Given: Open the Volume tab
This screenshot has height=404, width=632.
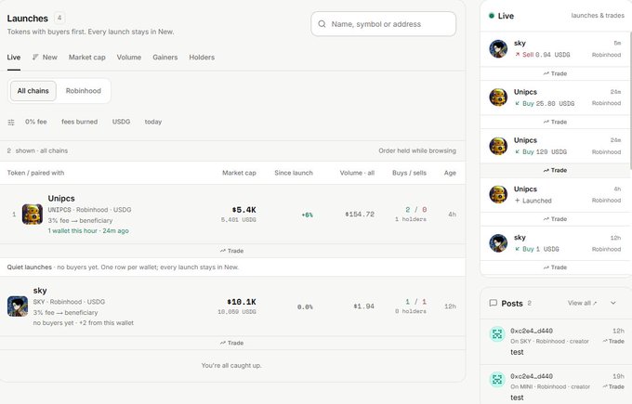Looking at the screenshot, I should coord(129,58).
